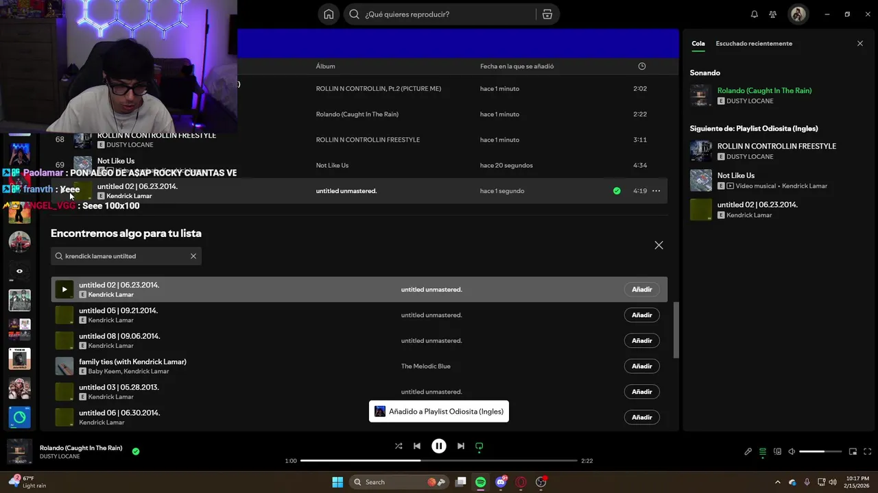Open notifications bell icon
This screenshot has width=878, height=493.
click(755, 14)
